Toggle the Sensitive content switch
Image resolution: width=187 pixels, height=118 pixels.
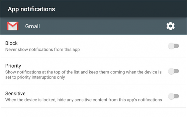(x=173, y=96)
